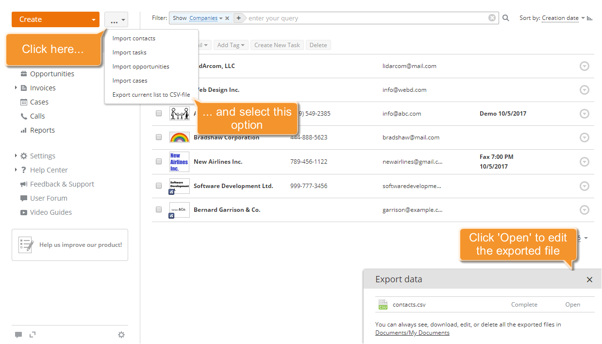
Task: Open the chat bubble icon at bottom left
Action: tap(18, 334)
